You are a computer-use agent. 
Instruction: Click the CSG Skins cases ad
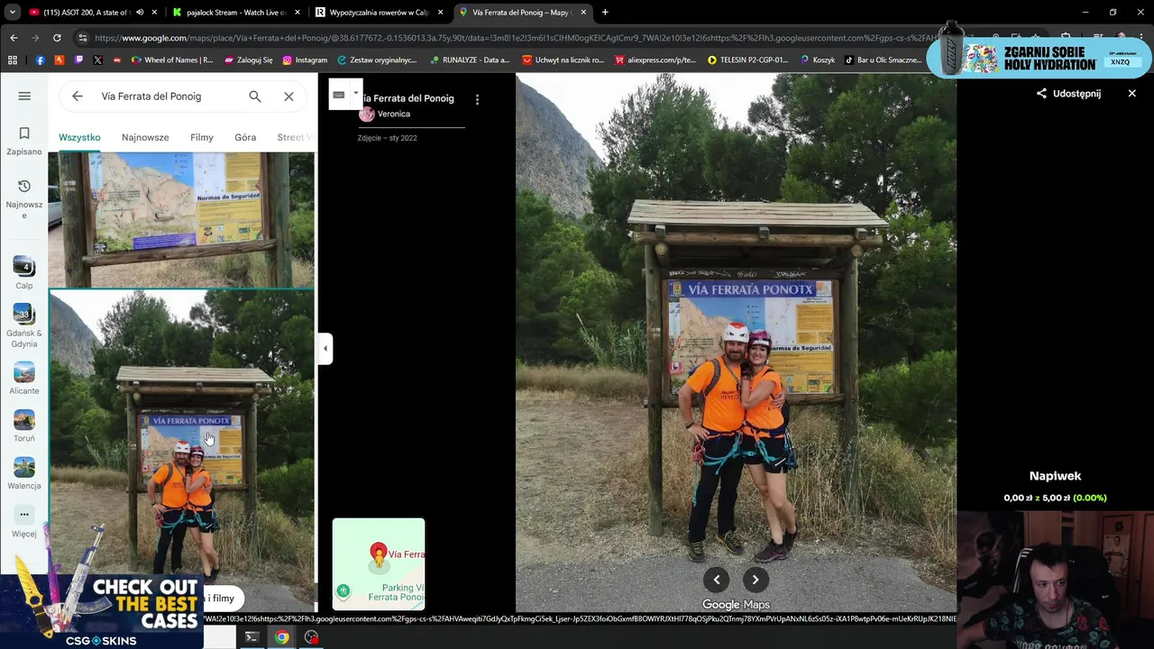tap(102, 612)
